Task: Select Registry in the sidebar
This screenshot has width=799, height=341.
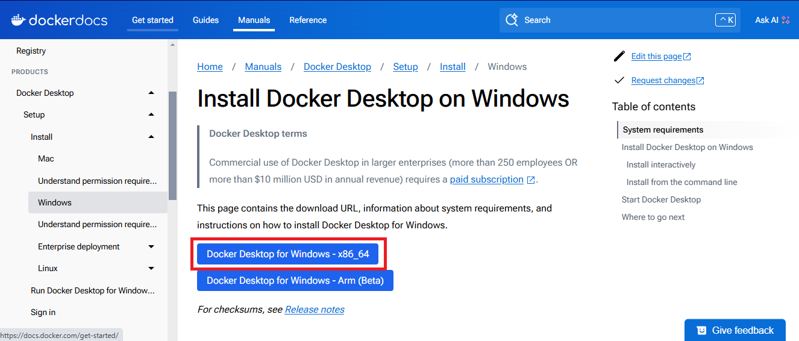Action: point(31,51)
